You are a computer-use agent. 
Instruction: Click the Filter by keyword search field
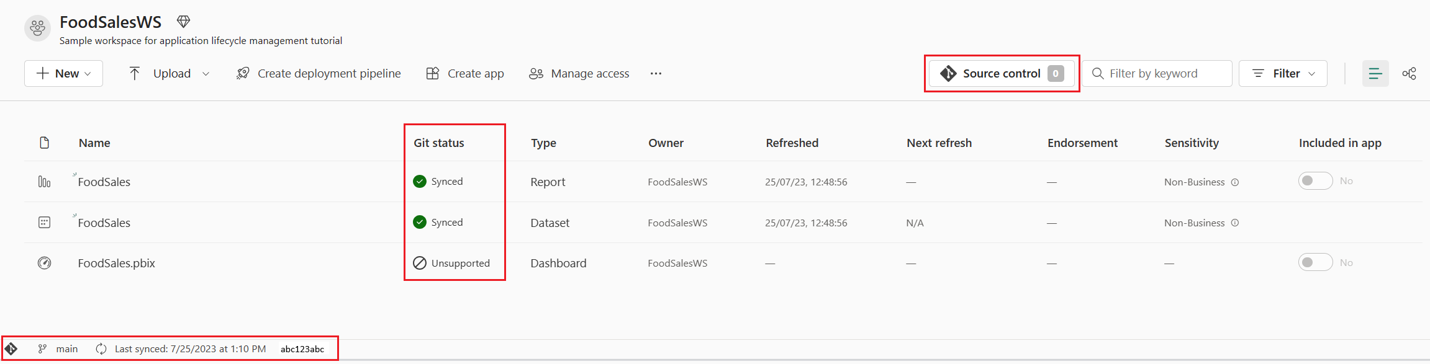pos(1157,73)
